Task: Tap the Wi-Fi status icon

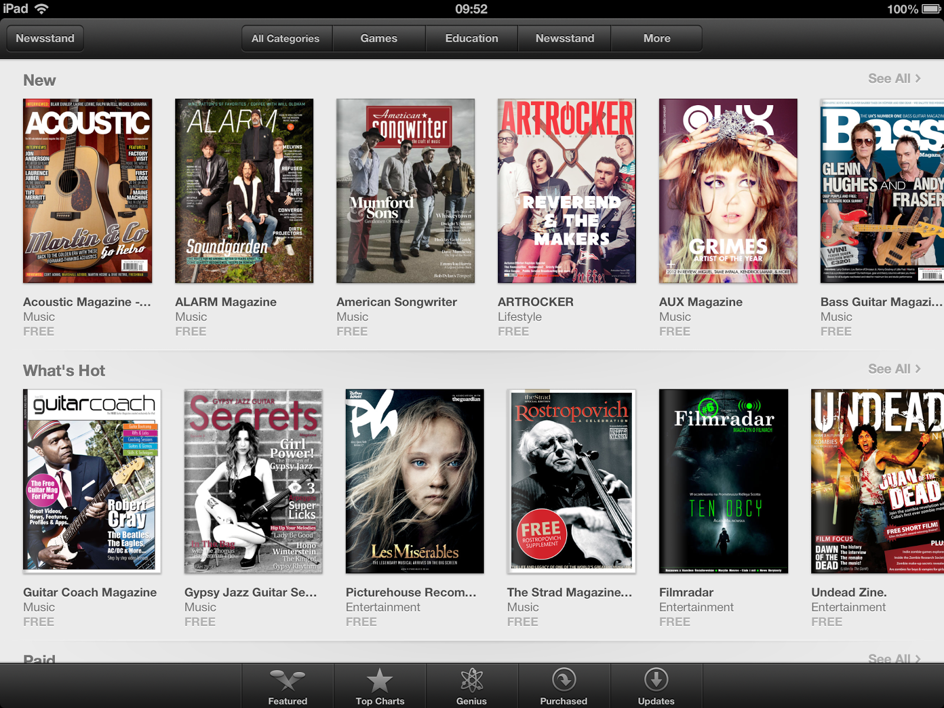Action: pyautogui.click(x=41, y=9)
